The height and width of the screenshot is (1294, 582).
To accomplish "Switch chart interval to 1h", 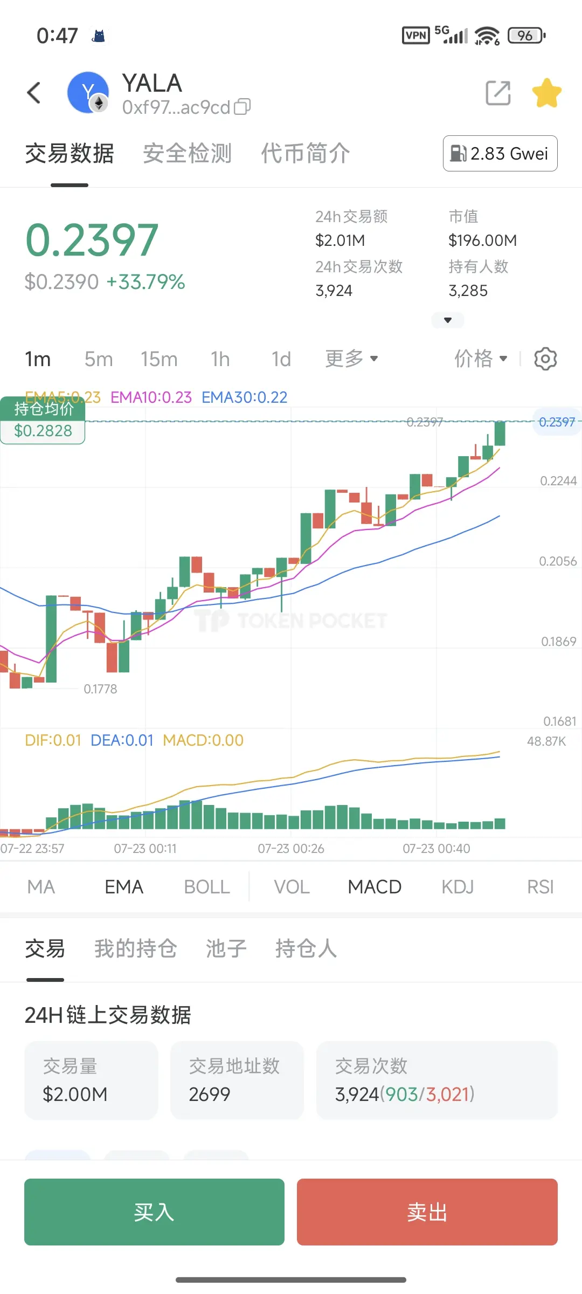I will pos(220,359).
